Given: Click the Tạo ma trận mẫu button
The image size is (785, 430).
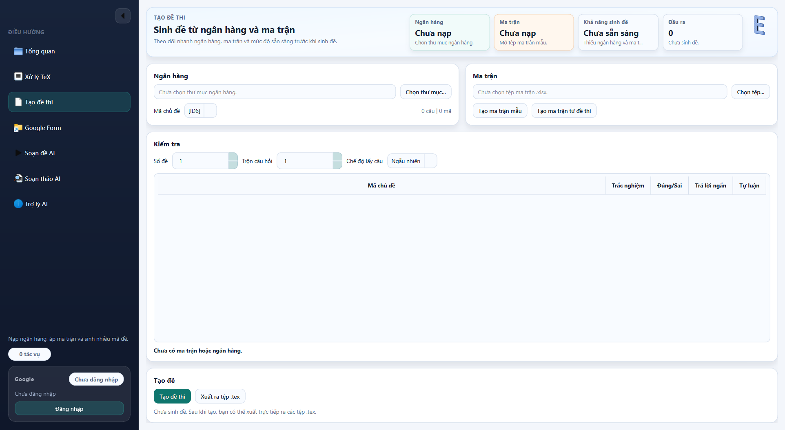Looking at the screenshot, I should tap(500, 111).
